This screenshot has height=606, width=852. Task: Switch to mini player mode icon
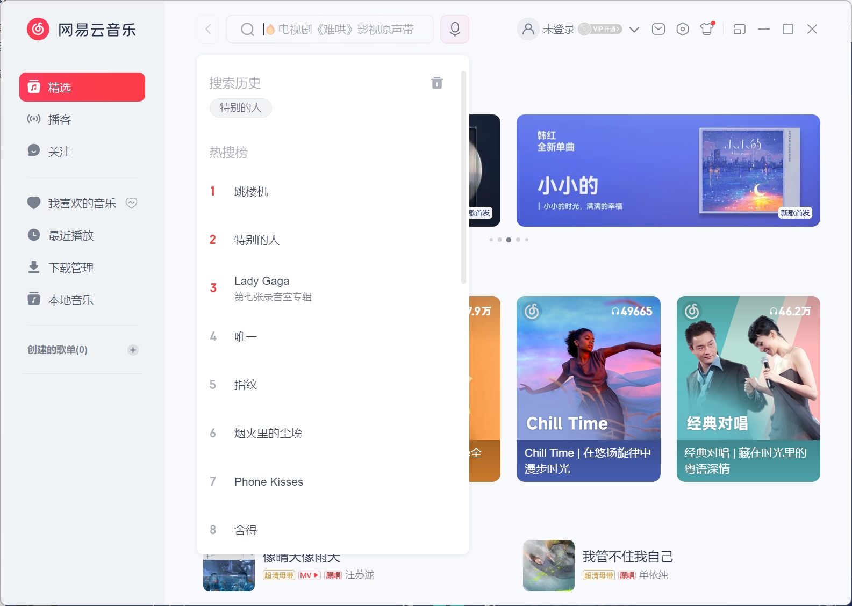click(740, 29)
